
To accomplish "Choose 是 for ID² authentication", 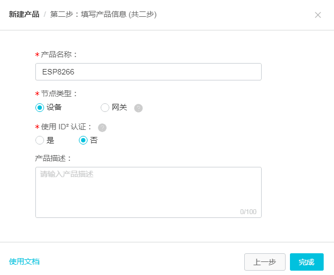I will point(40,140).
